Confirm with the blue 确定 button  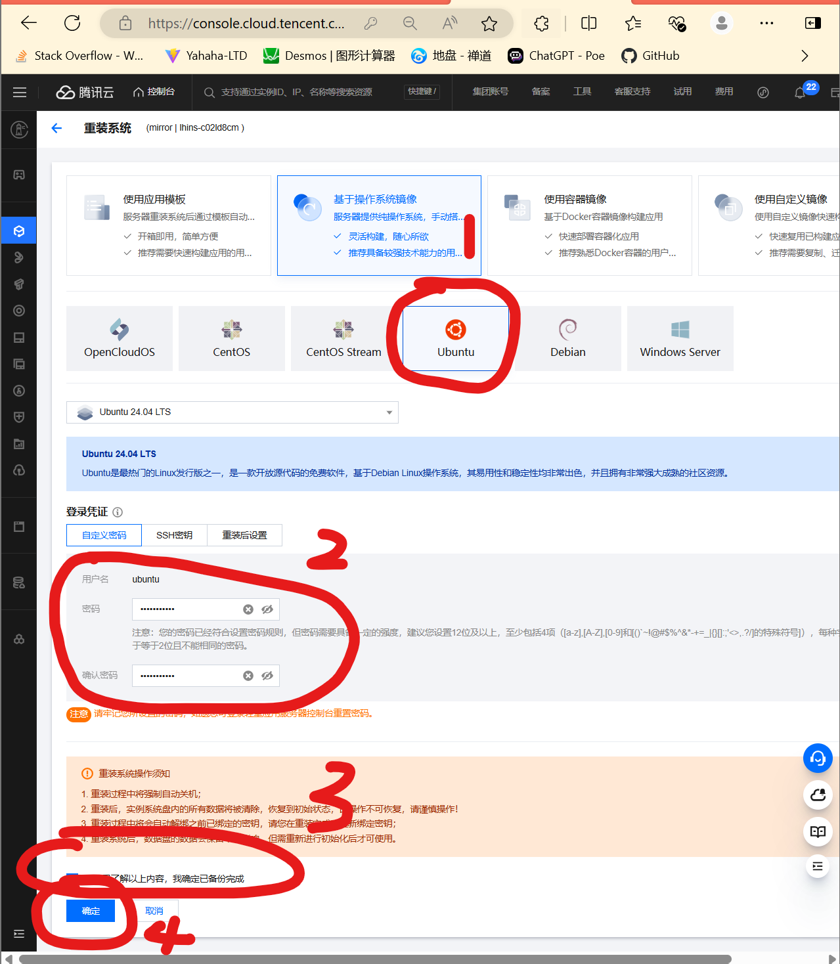tap(91, 911)
